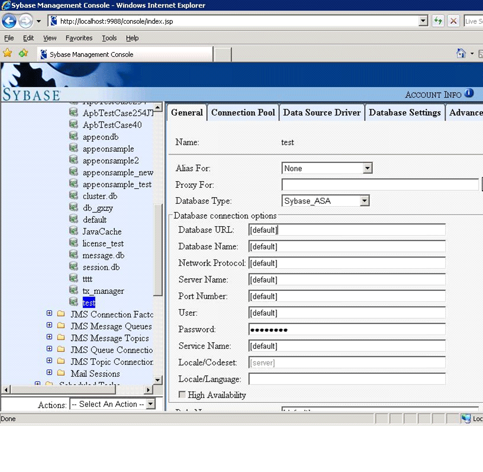Enable the High Availability checkbox
Screen dimensions: 483x472
(x=182, y=394)
